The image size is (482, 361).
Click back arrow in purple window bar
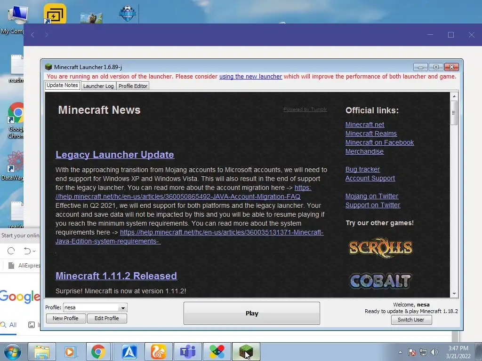(x=32, y=35)
